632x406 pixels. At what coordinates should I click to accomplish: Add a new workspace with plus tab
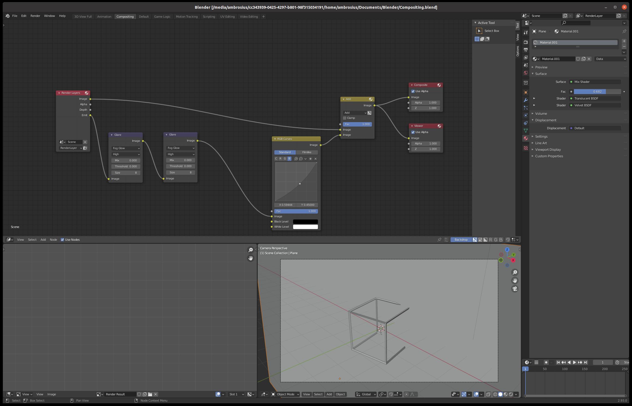coord(263,17)
